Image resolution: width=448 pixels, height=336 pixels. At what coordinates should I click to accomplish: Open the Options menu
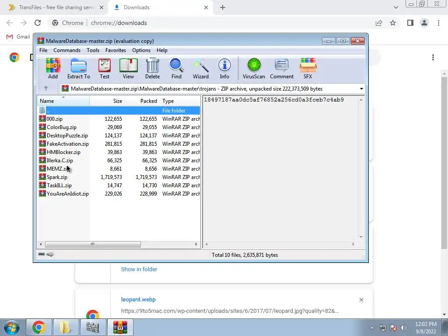[141, 50]
